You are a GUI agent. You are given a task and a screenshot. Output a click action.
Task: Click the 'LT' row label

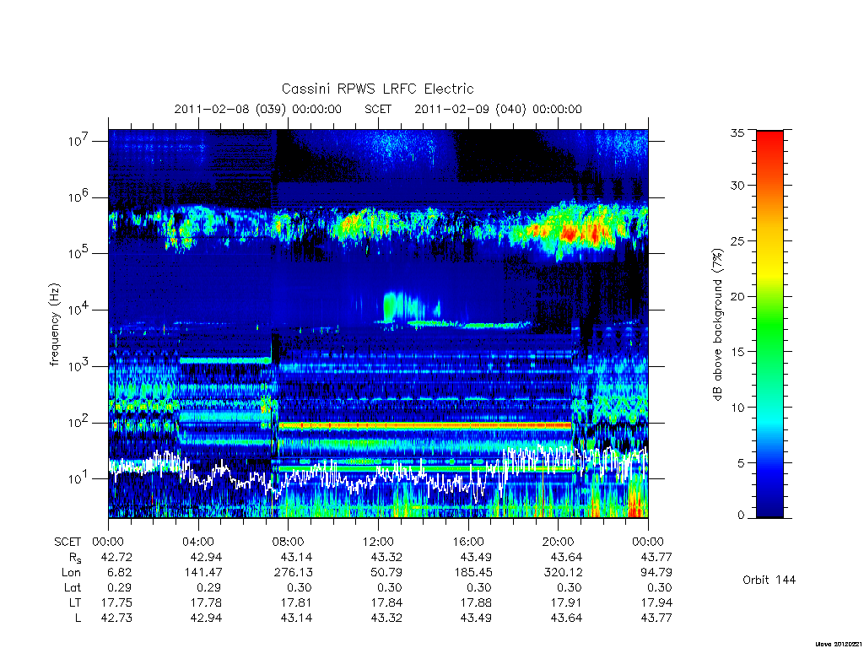click(74, 602)
